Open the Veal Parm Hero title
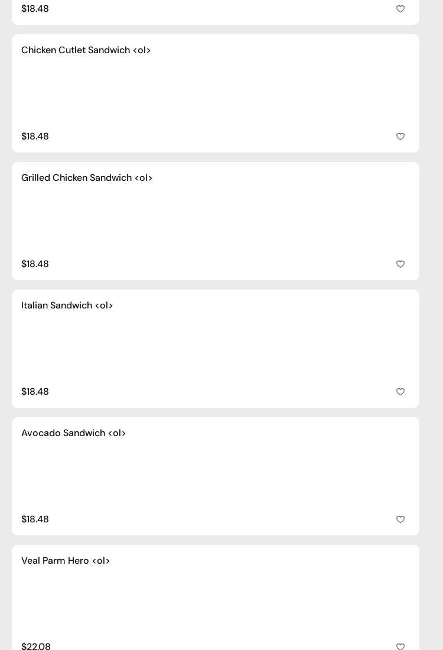This screenshot has width=443, height=650. pos(66,561)
